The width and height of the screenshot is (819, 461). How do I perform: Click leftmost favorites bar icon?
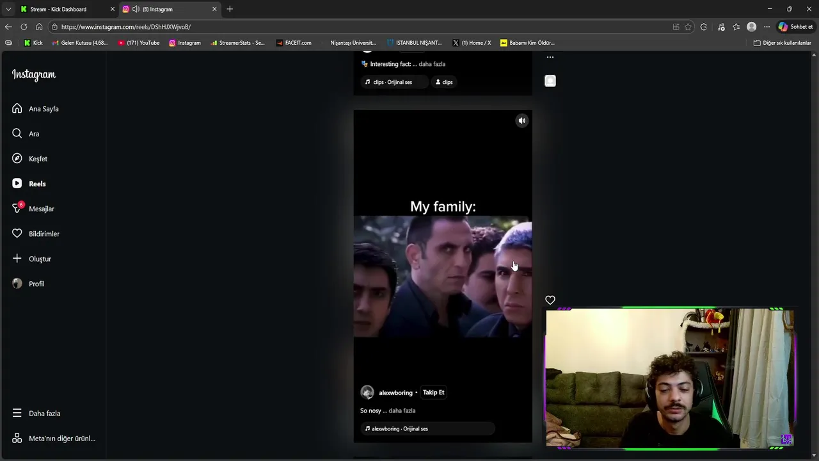(8, 43)
